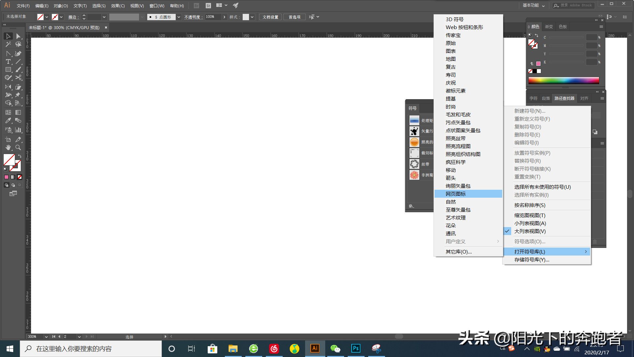Switch to the 路径查找器 panel tab
Viewport: 634px width, 357px height.
tap(564, 98)
